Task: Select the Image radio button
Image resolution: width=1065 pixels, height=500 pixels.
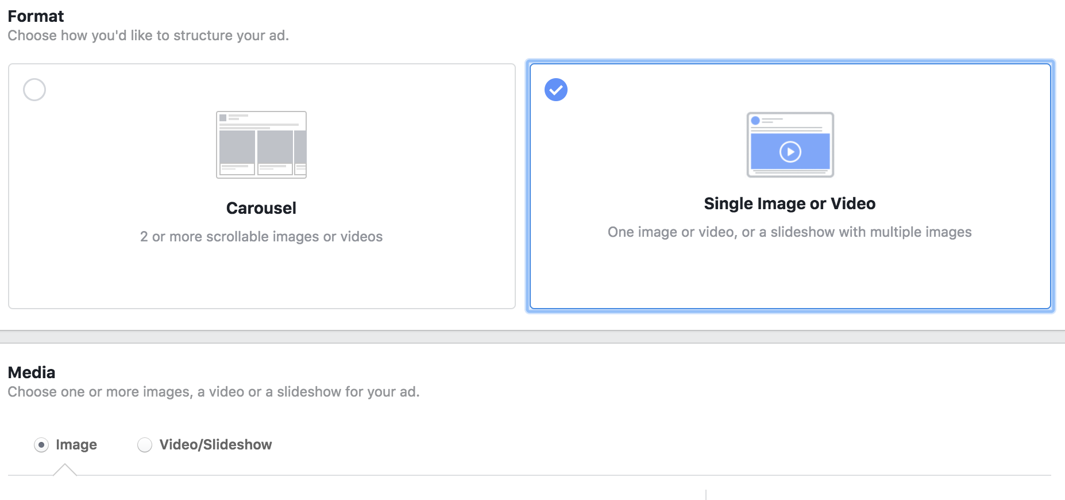Action: [41, 445]
